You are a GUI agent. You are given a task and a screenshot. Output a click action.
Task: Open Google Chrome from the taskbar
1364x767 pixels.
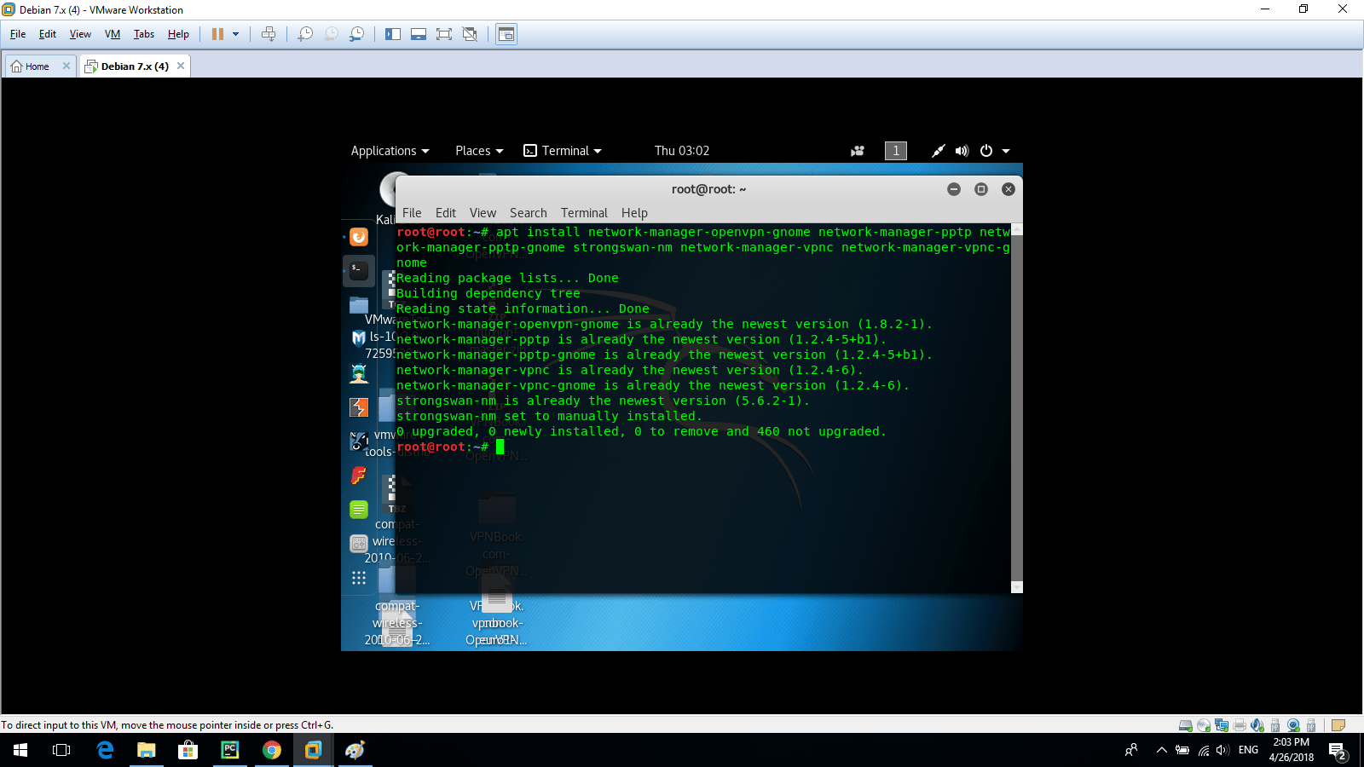pos(272,750)
